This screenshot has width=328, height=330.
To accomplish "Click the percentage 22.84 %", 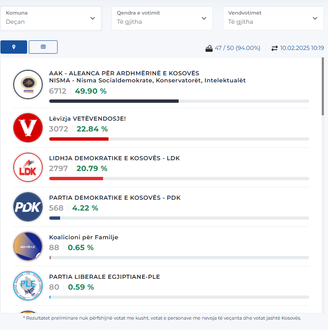I will click(92, 129).
